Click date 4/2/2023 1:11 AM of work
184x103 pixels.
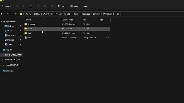click(69, 33)
